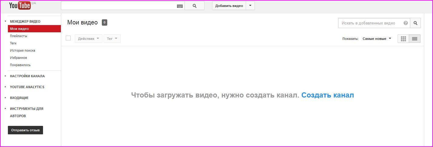This screenshot has height=147, width=433.
Task: Open the Действия dropdown
Action: 88,39
